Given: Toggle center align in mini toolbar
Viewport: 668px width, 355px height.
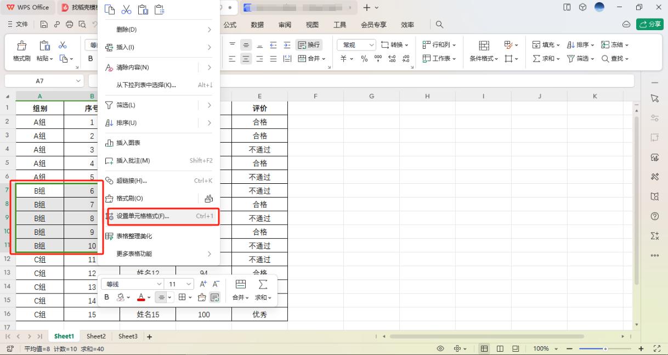Looking at the screenshot, I should pos(161,297).
